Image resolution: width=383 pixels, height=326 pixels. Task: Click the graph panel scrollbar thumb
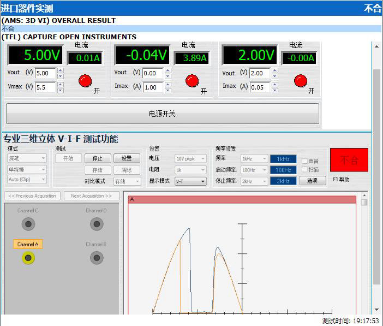(x=364, y=202)
